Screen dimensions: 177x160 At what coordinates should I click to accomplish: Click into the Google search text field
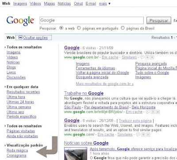tap(92, 20)
